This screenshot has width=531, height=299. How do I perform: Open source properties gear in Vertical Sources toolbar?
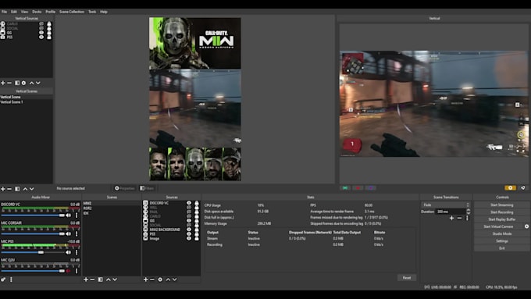23,83
